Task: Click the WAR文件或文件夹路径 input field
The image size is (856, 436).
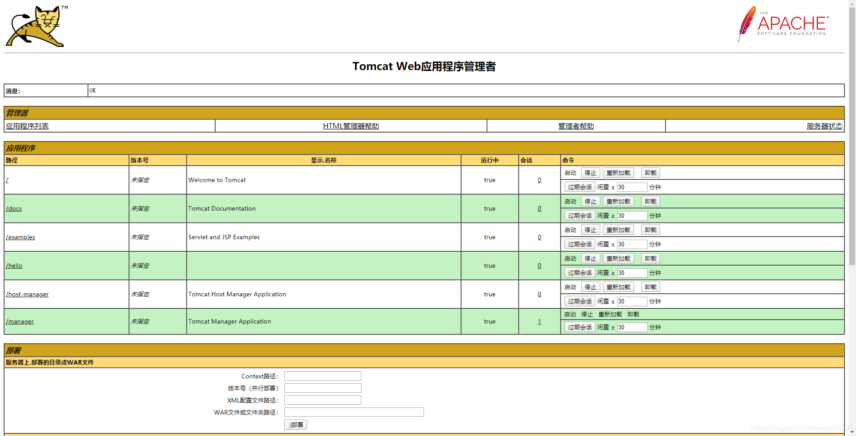Action: [354, 412]
